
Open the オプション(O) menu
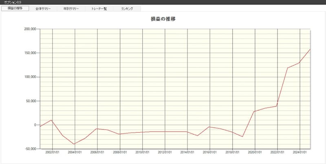[x=12, y=2]
